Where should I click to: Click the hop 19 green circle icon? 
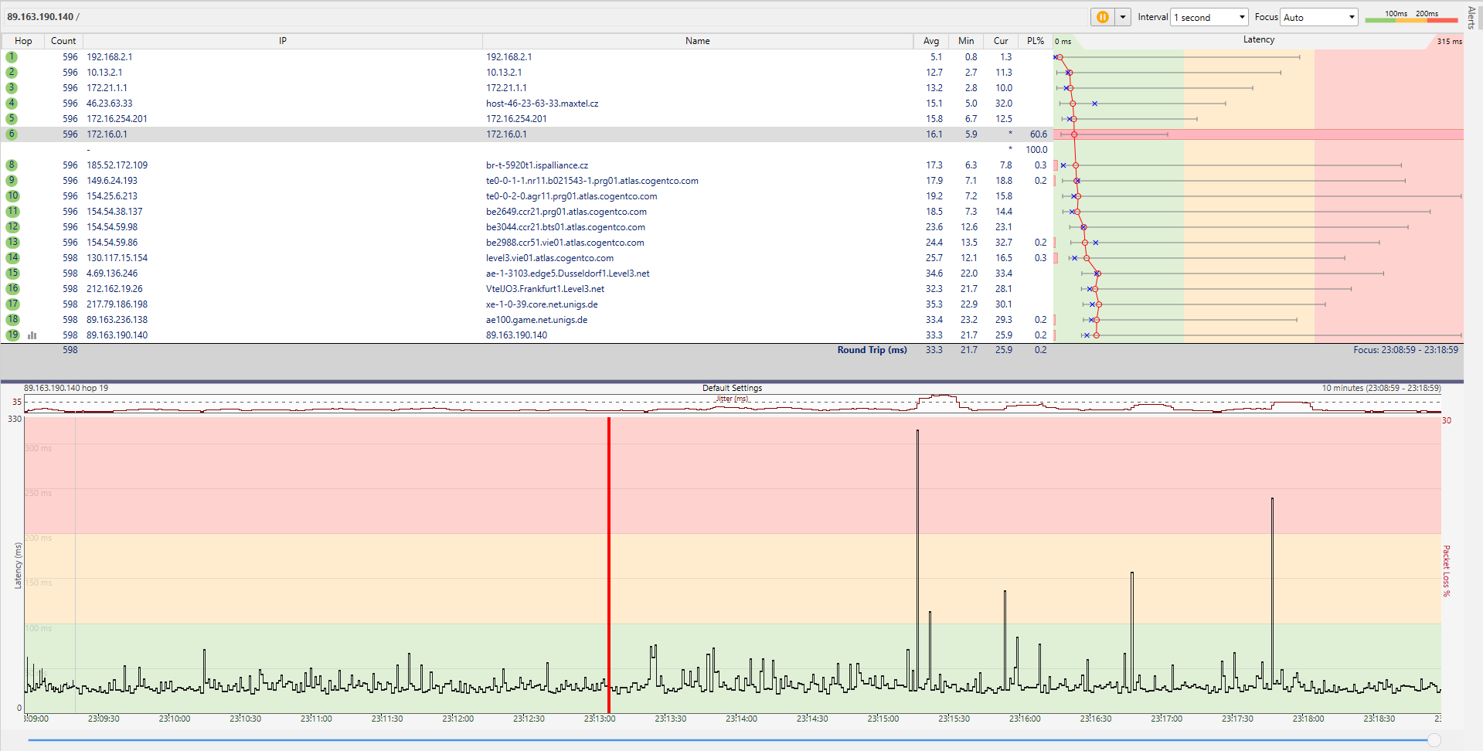pos(12,335)
